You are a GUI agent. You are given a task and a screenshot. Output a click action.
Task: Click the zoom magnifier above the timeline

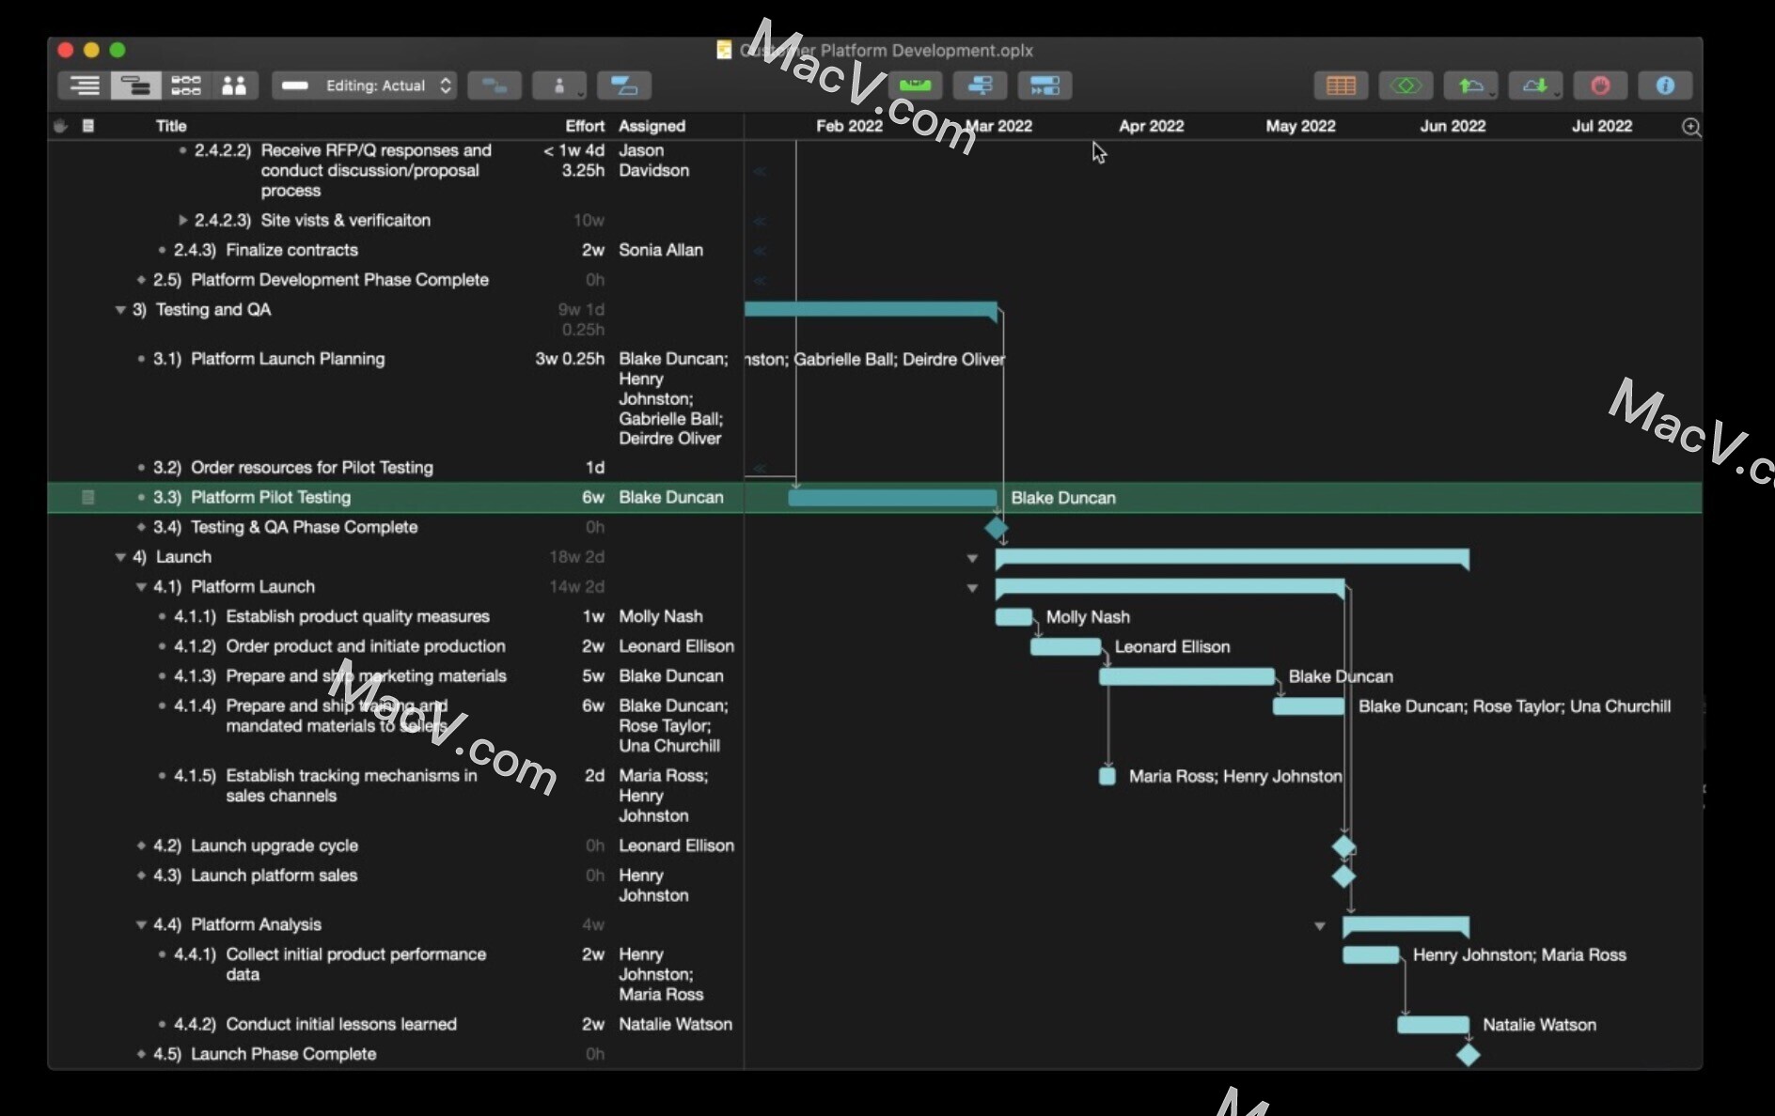tap(1690, 127)
